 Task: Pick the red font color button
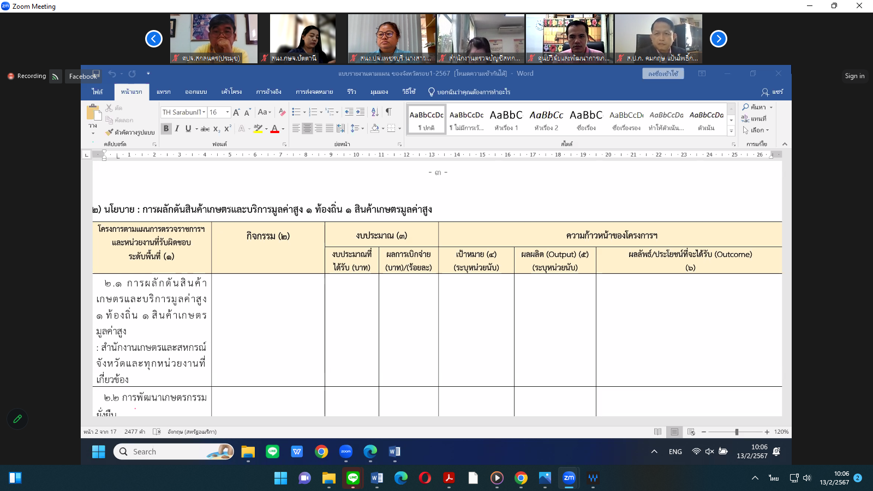point(274,129)
